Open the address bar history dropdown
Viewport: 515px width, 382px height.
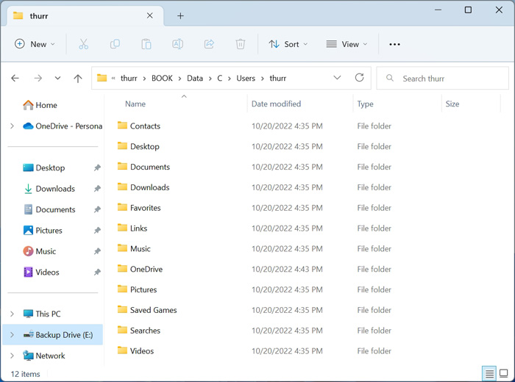click(337, 78)
